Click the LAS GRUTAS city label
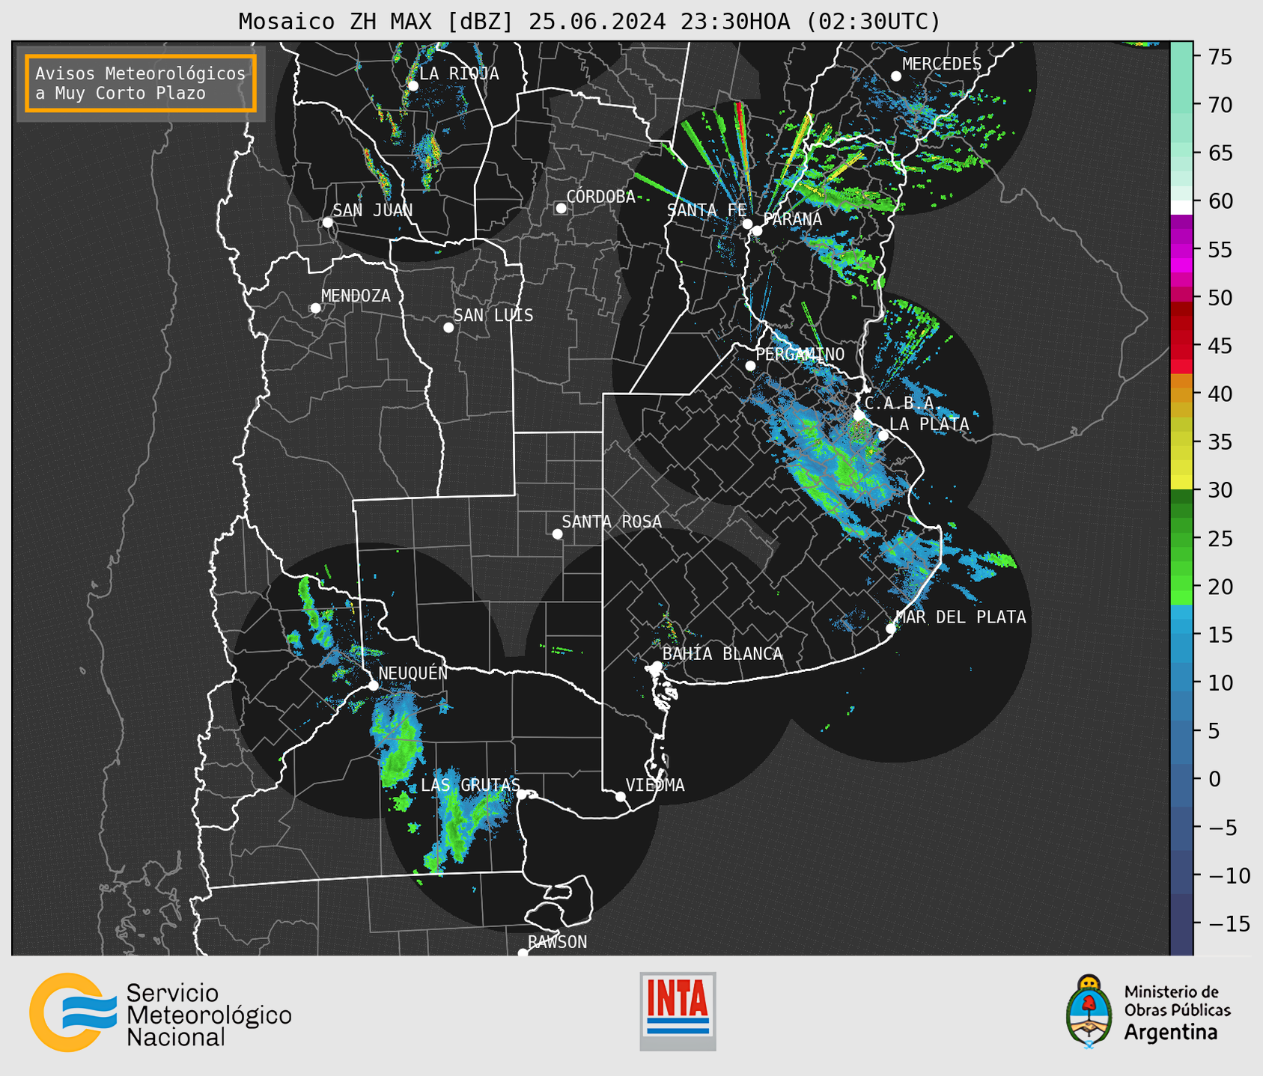The height and width of the screenshot is (1076, 1263). tap(470, 785)
